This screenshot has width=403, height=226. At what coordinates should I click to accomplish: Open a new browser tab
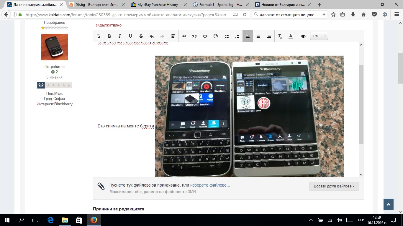pyautogui.click(x=319, y=5)
